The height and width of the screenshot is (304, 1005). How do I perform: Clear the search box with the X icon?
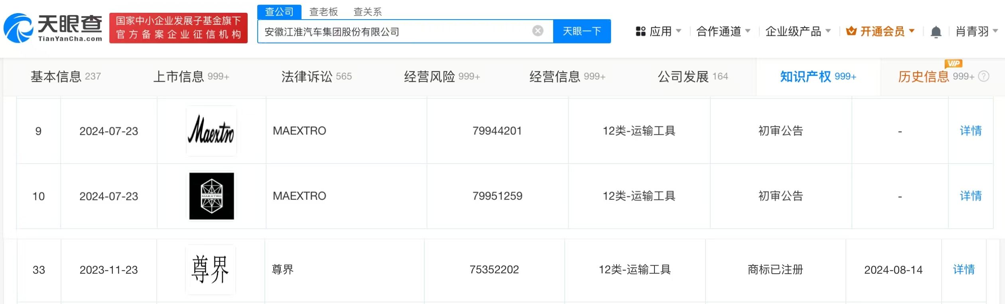(x=538, y=31)
